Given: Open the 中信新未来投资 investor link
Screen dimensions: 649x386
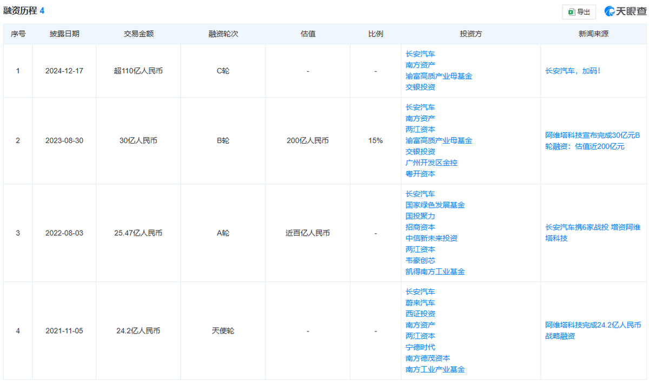Looking at the screenshot, I should [432, 238].
